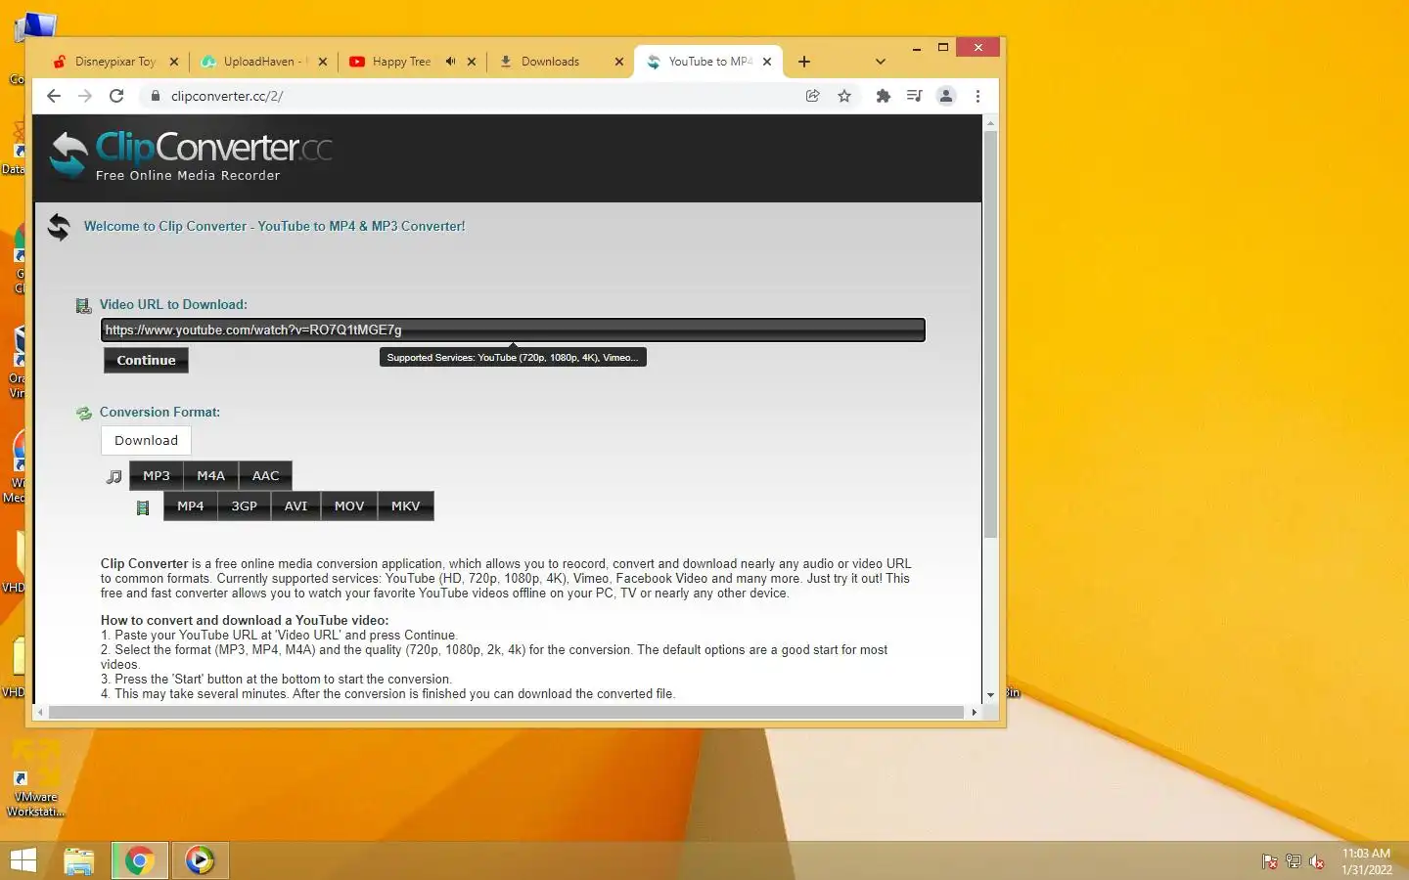This screenshot has width=1409, height=880.
Task: Bookmark this tab with star icon
Action: [844, 96]
